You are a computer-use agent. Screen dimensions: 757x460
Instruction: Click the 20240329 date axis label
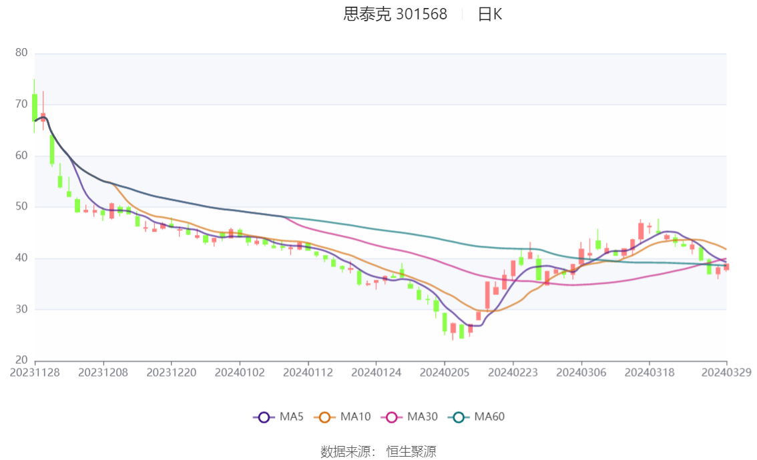point(726,373)
